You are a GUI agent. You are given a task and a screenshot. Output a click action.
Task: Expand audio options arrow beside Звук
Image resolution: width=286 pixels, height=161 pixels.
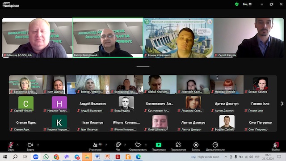point(17,145)
